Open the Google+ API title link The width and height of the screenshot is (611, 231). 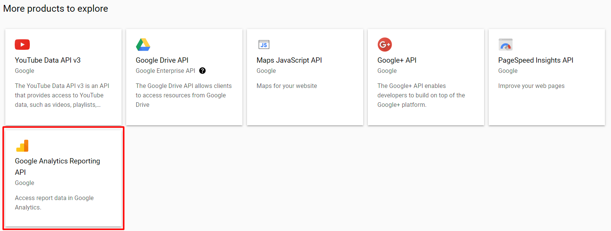coord(397,60)
